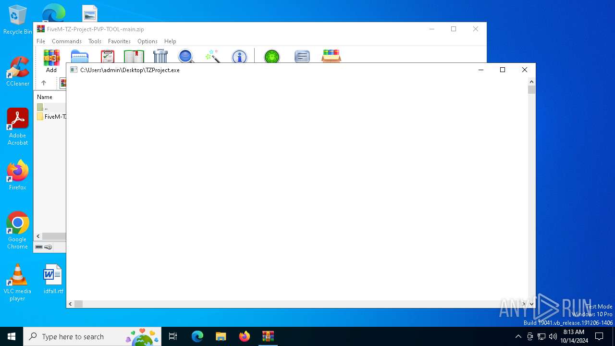The height and width of the screenshot is (346, 615).
Task: Click the Delete trash can icon in WinRAR
Action: 160,56
